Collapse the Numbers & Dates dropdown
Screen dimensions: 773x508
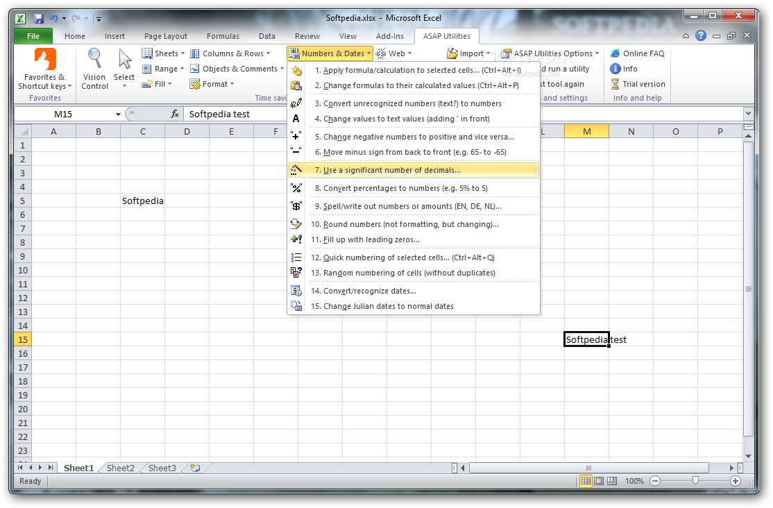click(x=330, y=53)
